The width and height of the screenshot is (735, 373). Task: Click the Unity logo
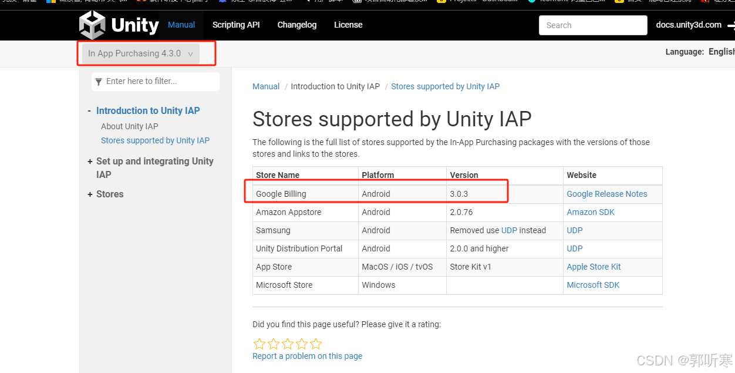119,25
